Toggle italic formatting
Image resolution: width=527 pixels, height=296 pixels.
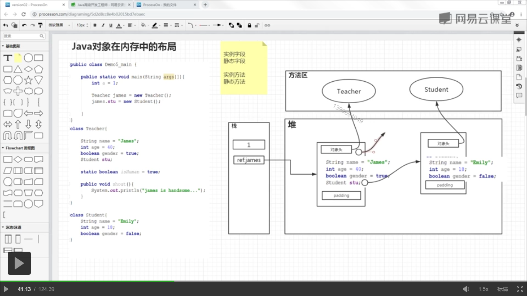103,25
